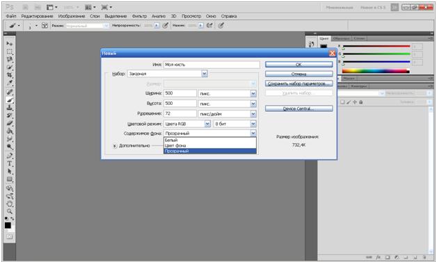The height and width of the screenshot is (262, 437).
Task: Select the Spot Healing Brush tool
Action: [x=10, y=92]
